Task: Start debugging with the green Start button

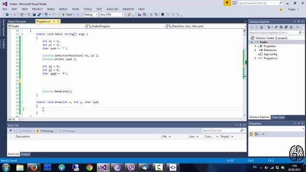Action: click(x=67, y=15)
